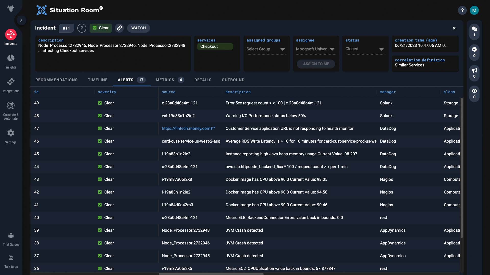
Task: Open the Select Group dropdown
Action: [x=266, y=49]
